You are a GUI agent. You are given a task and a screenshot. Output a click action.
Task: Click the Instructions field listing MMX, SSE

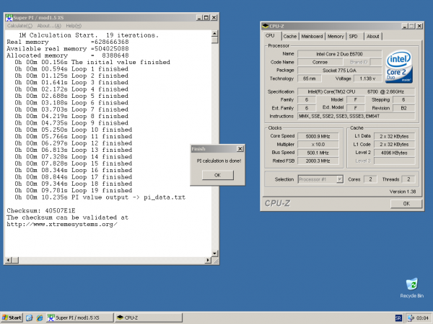pyautogui.click(x=357, y=116)
